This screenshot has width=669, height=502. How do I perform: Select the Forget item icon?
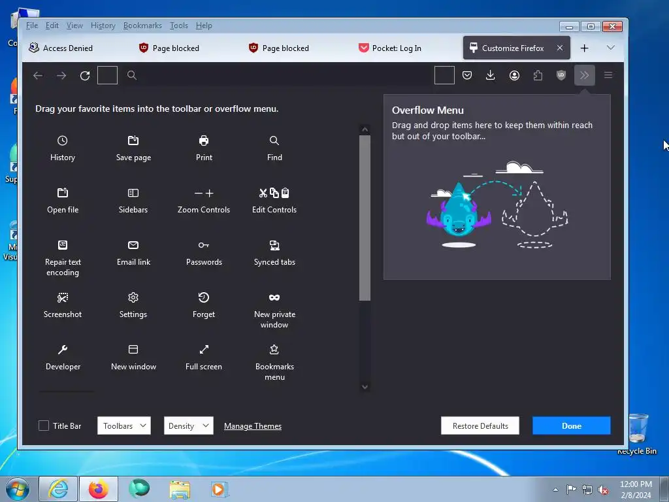(x=204, y=297)
